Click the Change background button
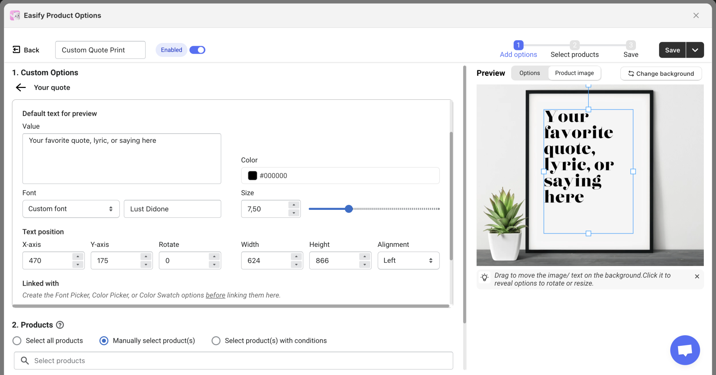The width and height of the screenshot is (716, 375). tap(661, 74)
